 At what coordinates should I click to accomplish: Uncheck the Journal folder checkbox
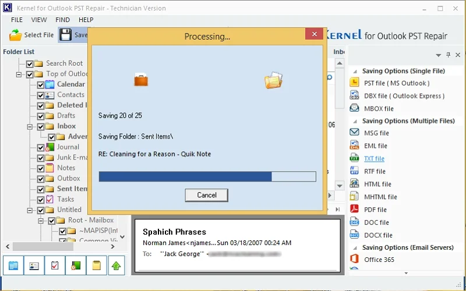click(x=41, y=148)
